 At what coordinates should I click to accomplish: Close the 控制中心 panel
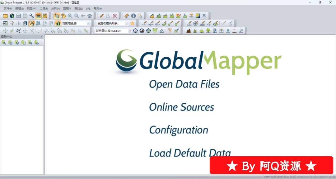(x=42, y=37)
